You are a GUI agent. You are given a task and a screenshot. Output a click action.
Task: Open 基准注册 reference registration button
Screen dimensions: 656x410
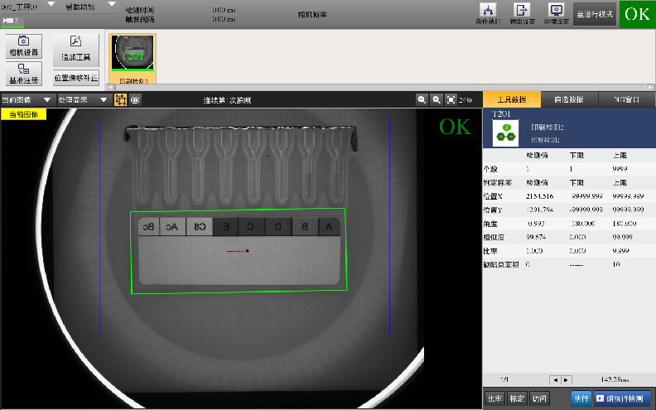pos(24,74)
